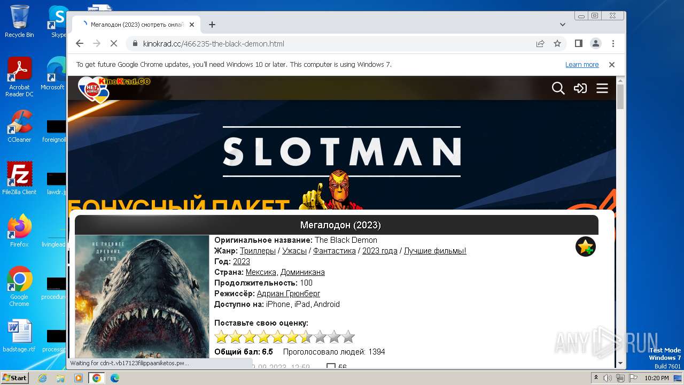
Task: Click page scrollbar down arrow
Action: tap(620, 363)
